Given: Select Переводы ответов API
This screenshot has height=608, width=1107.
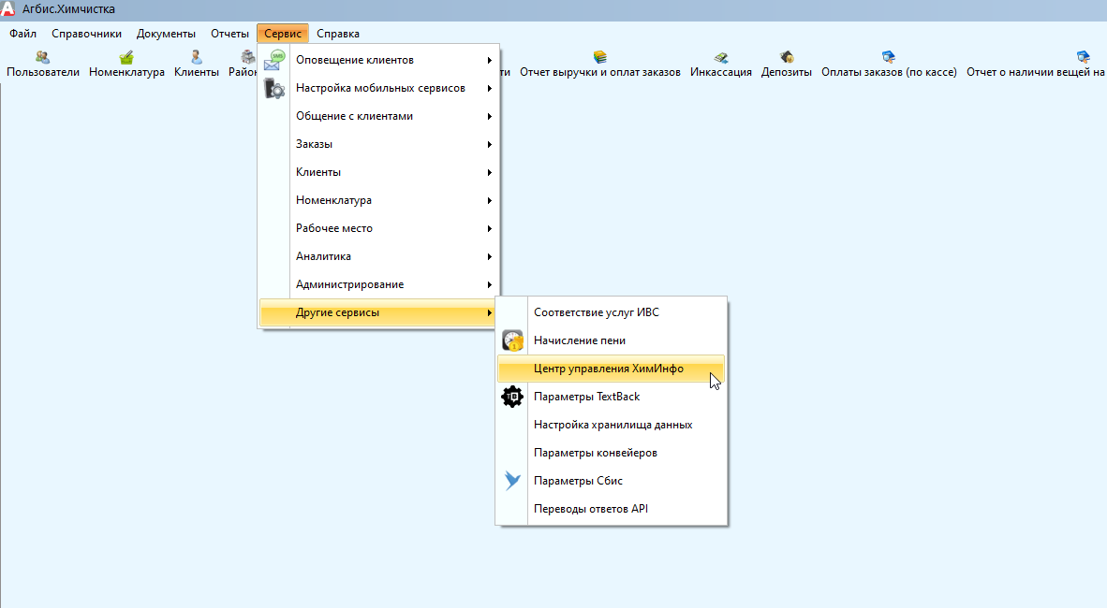Looking at the screenshot, I should tap(590, 509).
